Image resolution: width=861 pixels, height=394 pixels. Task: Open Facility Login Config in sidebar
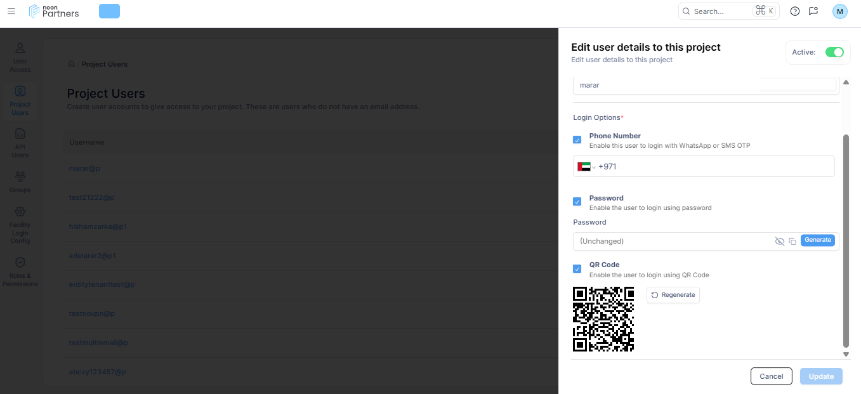20,225
